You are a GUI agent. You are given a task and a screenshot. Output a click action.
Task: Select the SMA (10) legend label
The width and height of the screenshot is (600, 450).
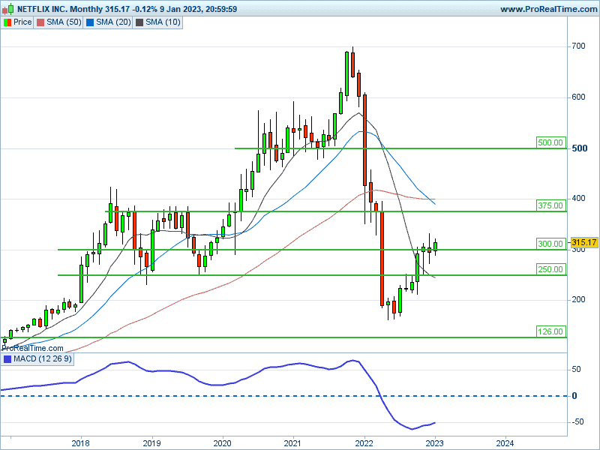163,22
